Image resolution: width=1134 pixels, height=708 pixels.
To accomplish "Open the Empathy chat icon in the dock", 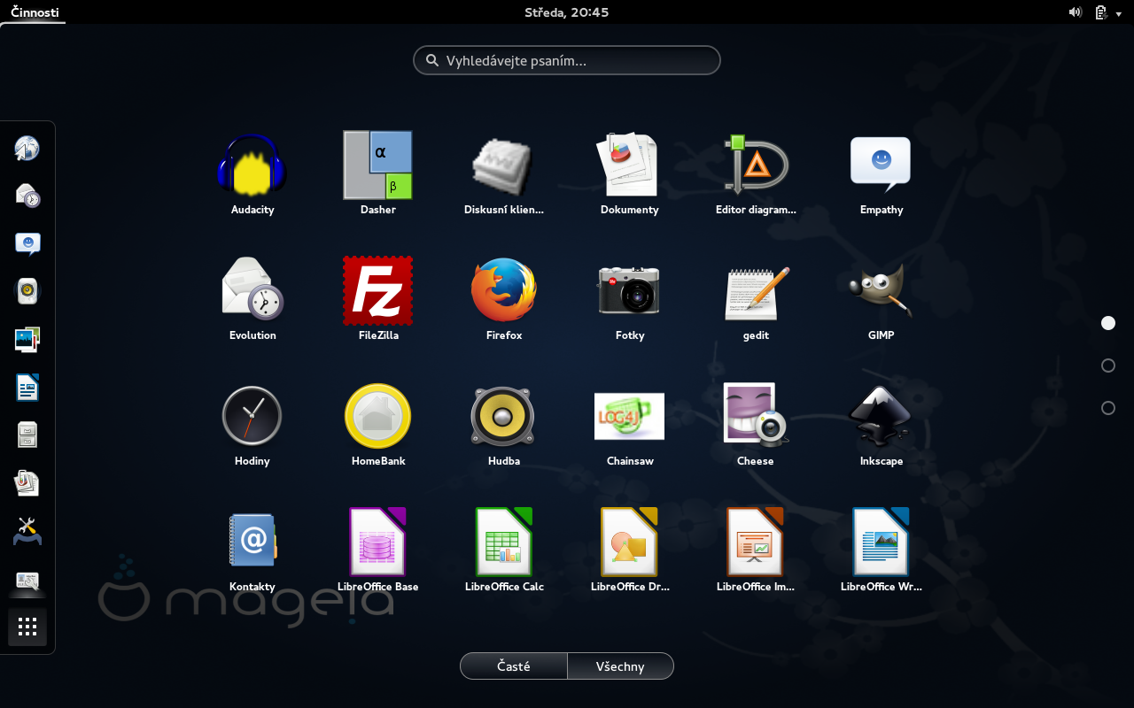I will pos(27,243).
